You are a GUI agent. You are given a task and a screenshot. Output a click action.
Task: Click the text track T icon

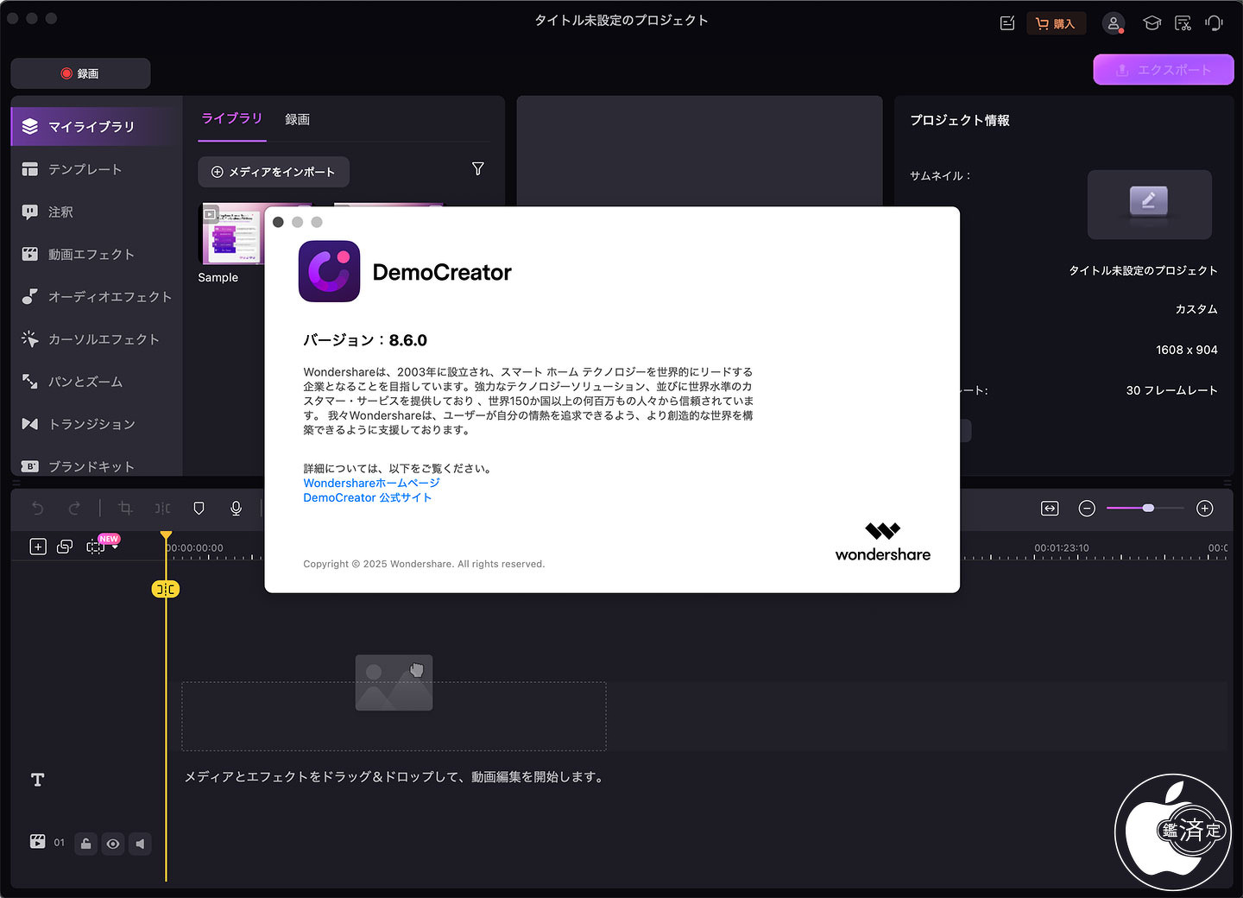[x=37, y=780]
